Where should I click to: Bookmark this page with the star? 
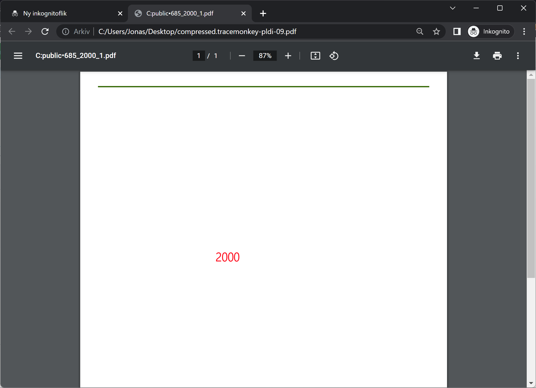tap(436, 31)
